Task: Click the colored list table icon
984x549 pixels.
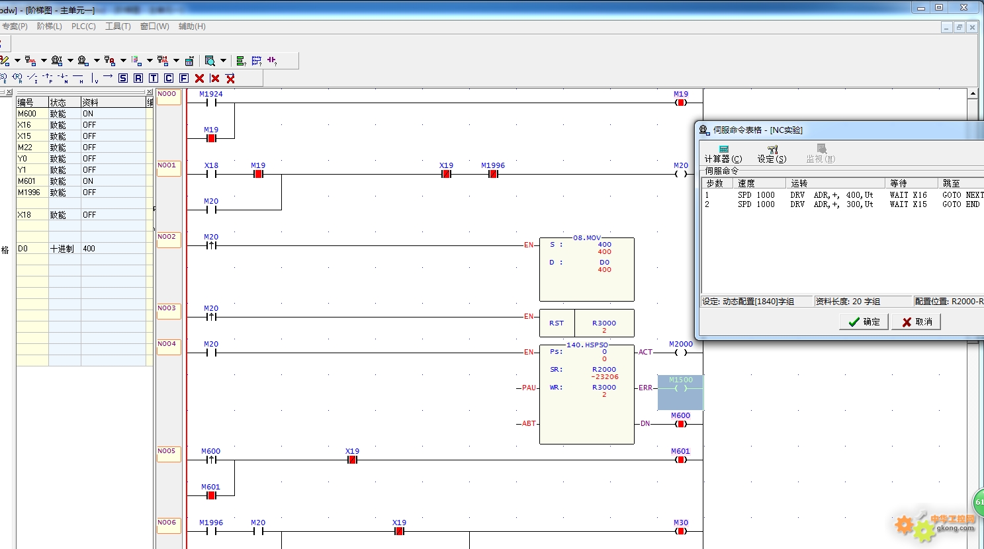Action: [x=136, y=61]
